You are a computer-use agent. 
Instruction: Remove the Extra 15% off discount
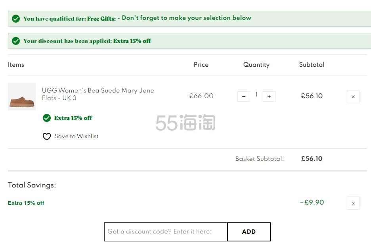353,203
